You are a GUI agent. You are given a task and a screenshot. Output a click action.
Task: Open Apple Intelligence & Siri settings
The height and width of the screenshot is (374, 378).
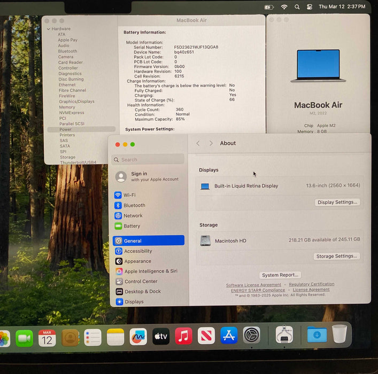(146, 271)
